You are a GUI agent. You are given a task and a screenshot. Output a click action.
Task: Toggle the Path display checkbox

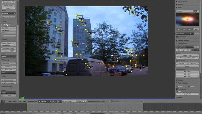pos(177,92)
